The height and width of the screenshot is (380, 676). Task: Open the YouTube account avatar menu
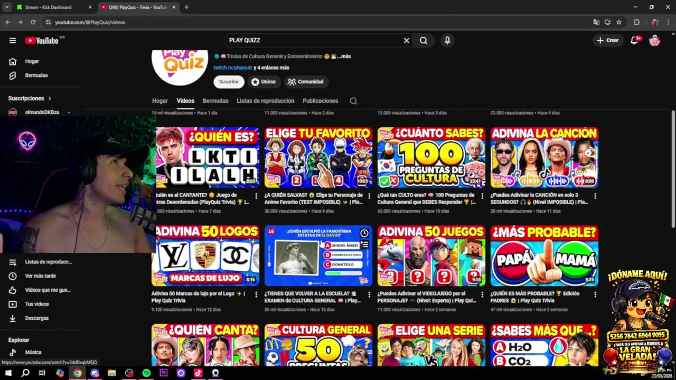tap(654, 40)
